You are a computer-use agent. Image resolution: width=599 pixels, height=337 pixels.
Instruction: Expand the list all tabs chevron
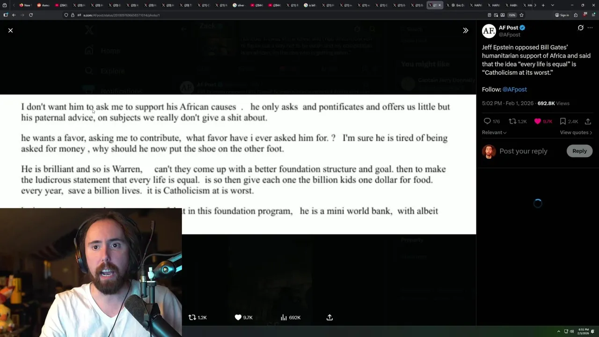pyautogui.click(x=552, y=5)
